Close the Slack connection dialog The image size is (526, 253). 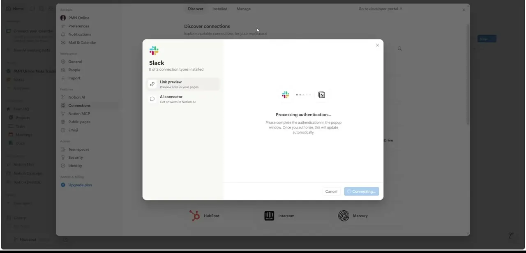point(377,45)
